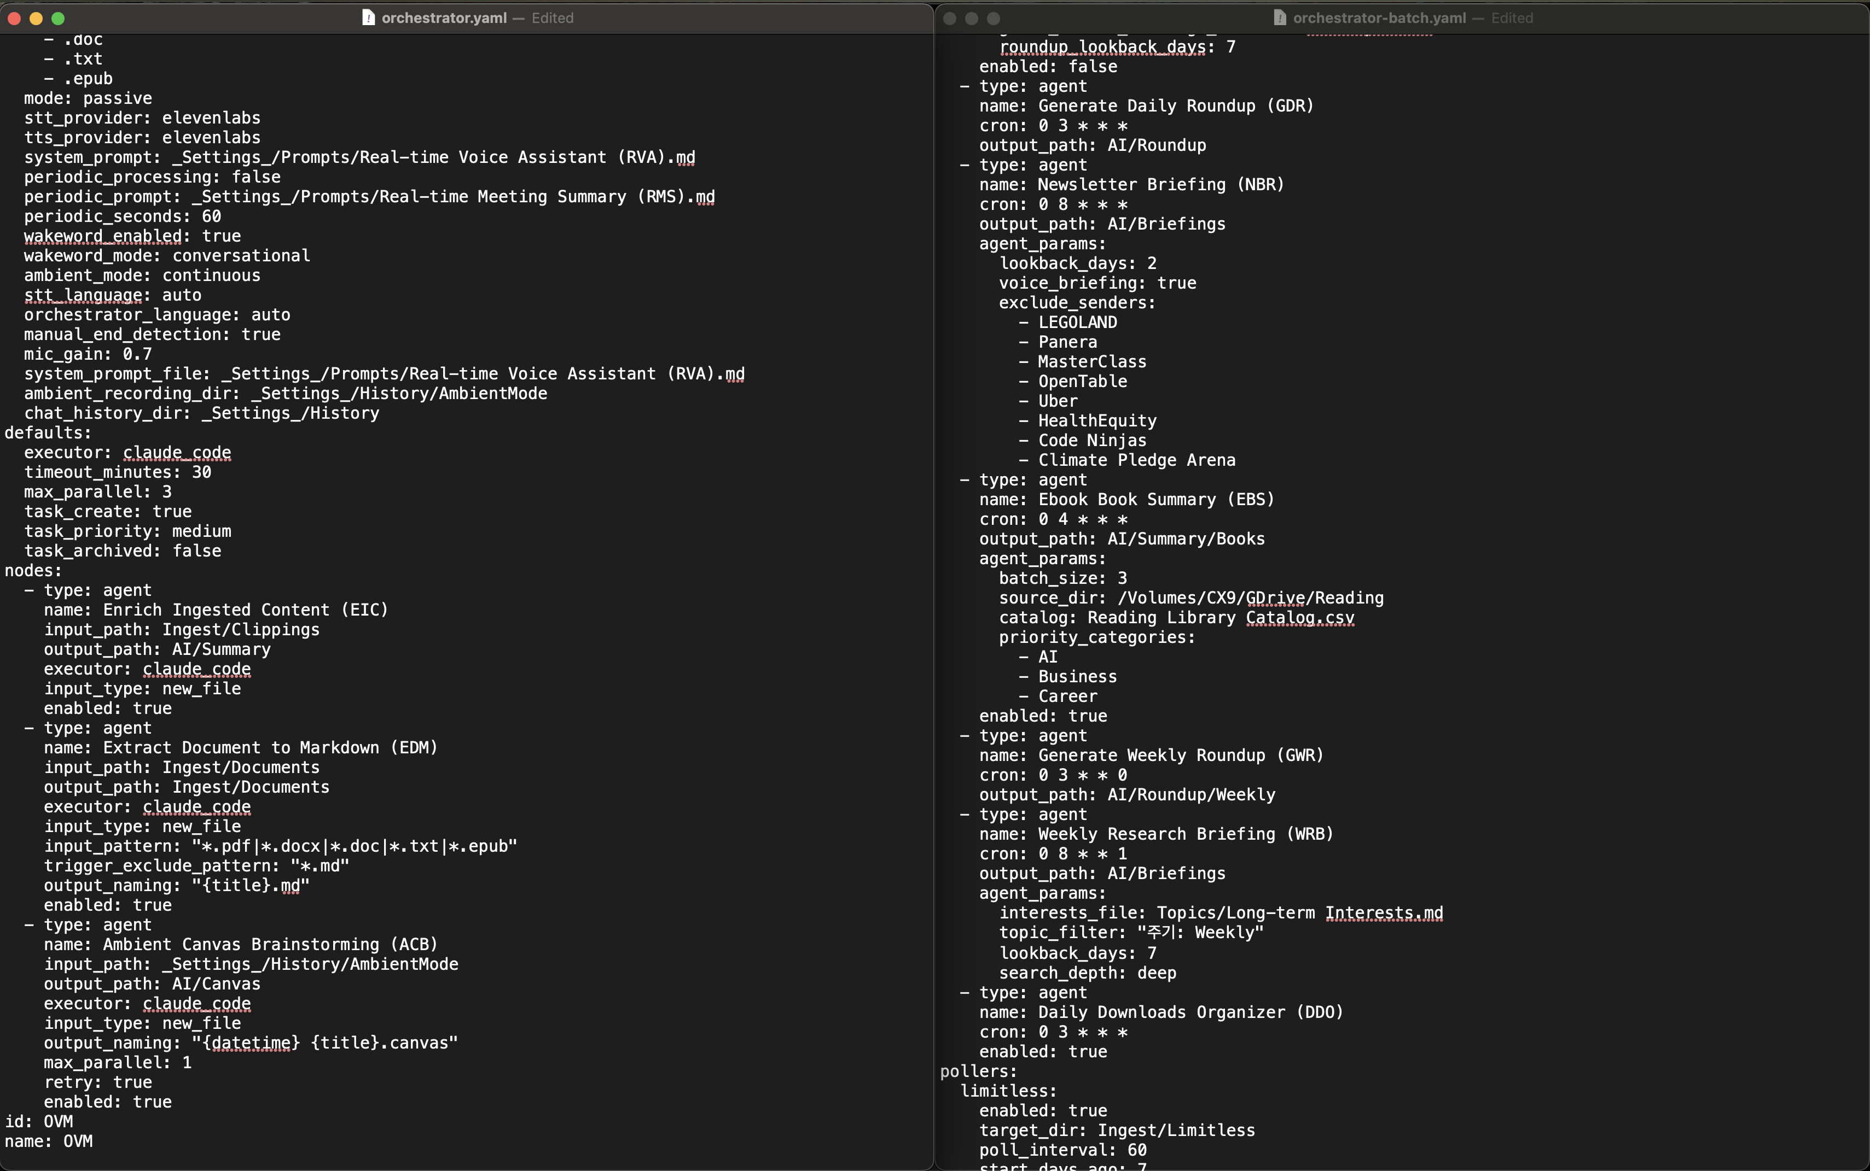Click the poll_interval: 60 line under limitless
Viewport: 1870px width, 1171px height.
click(1062, 1150)
